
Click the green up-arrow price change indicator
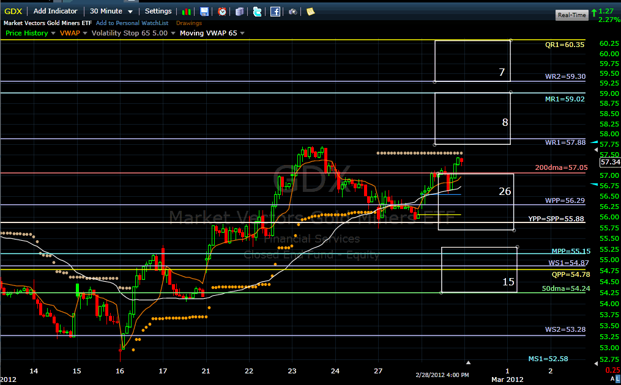click(x=593, y=13)
